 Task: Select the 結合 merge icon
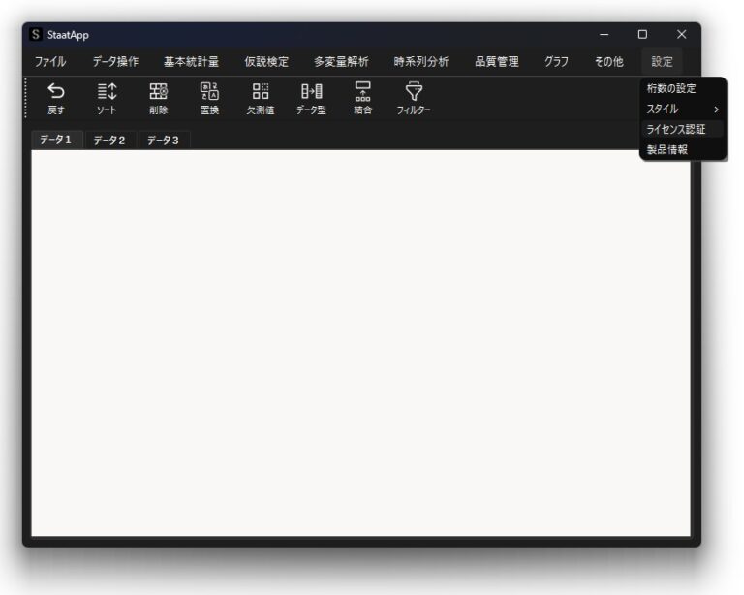(362, 92)
